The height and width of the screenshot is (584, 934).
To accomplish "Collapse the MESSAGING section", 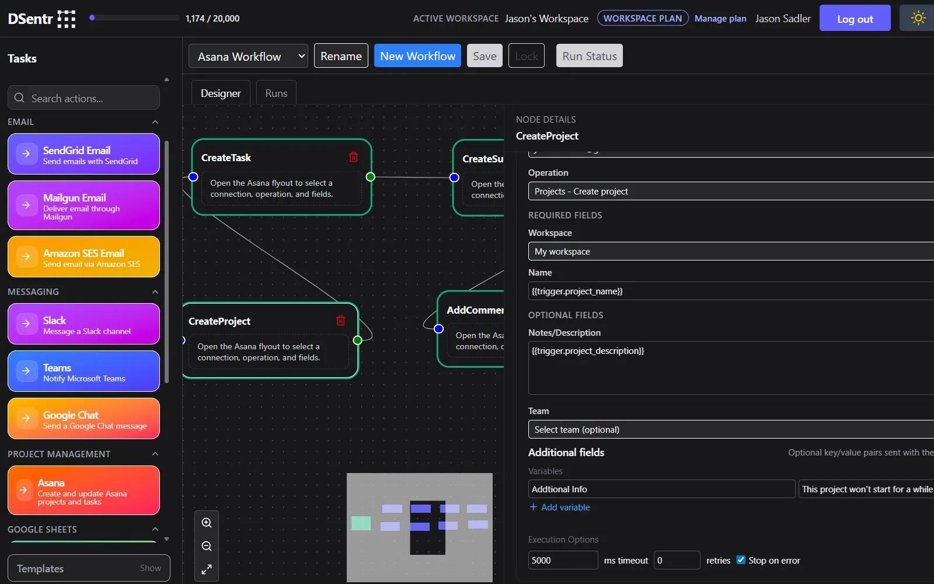I will pos(155,292).
